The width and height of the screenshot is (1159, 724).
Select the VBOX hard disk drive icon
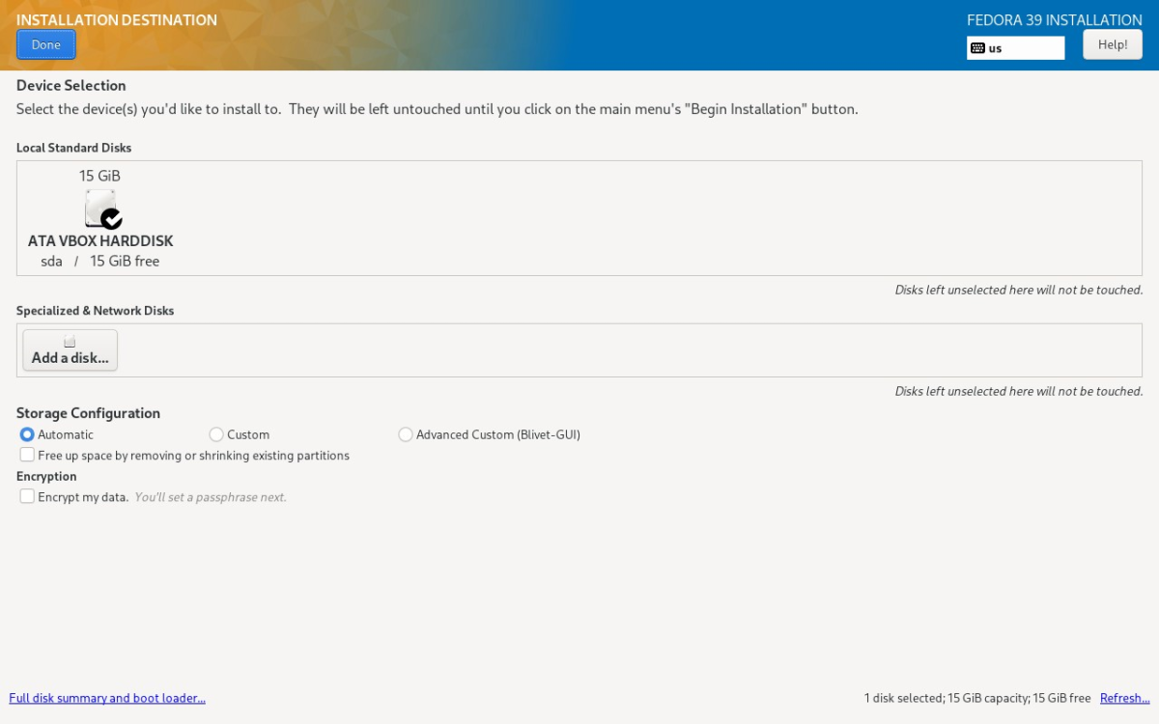pyautogui.click(x=100, y=209)
